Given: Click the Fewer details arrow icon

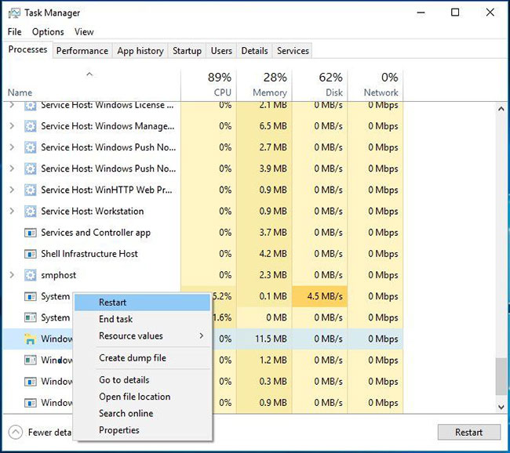Looking at the screenshot, I should point(16,432).
